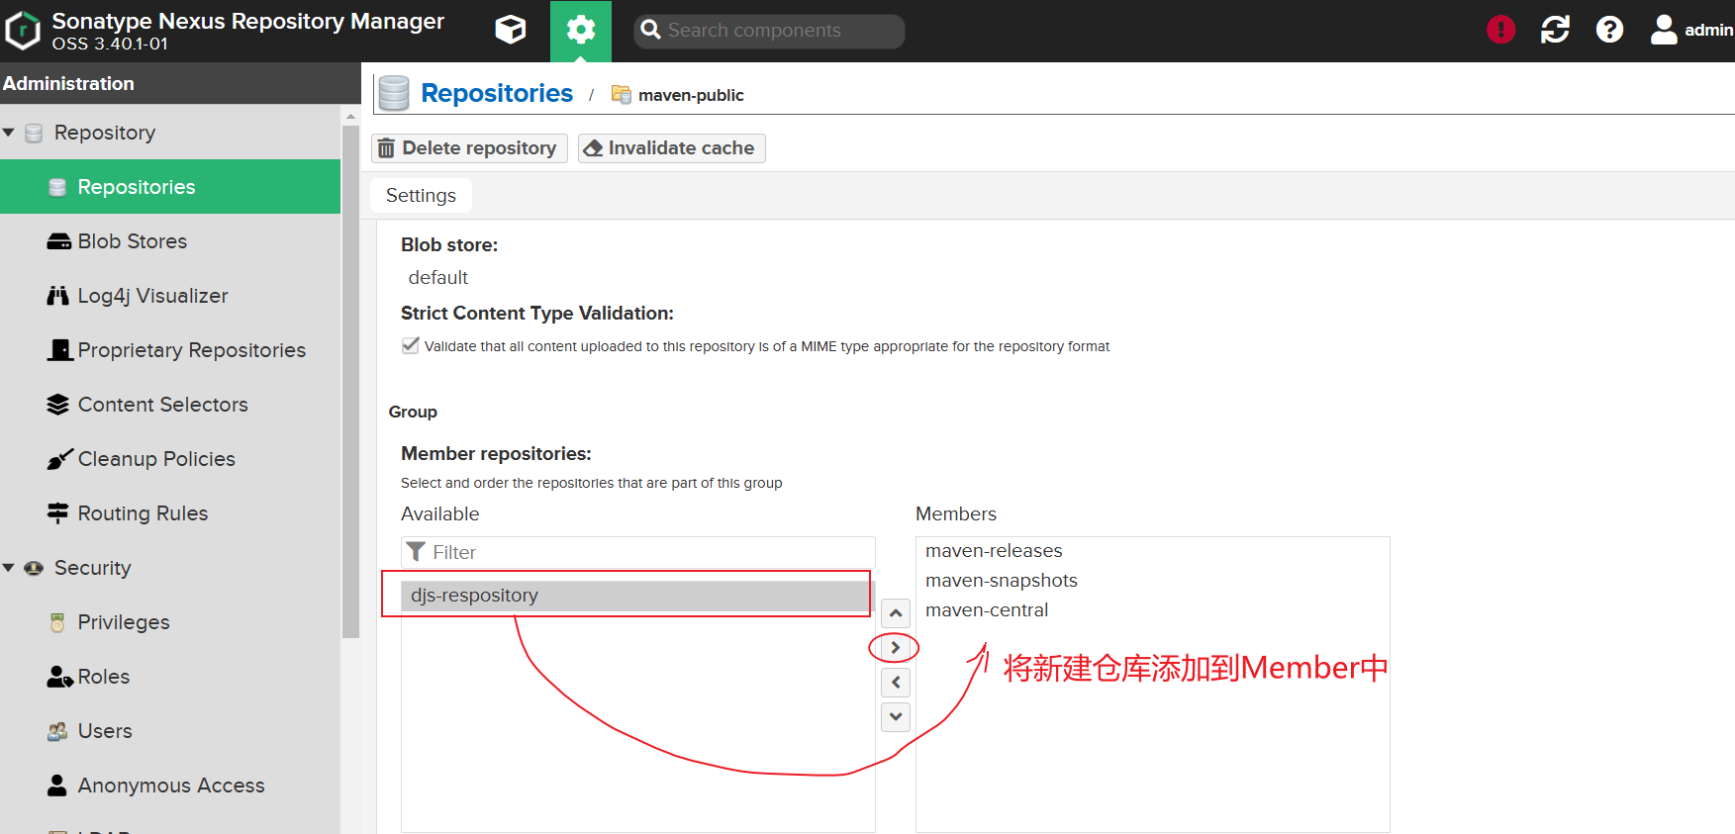Click the Anonymous Access person icon

(57, 786)
